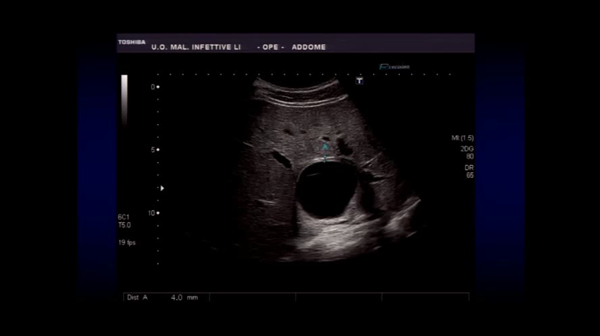600x336 pixels.
Task: Click the 10 cm depth marker
Action: pos(153,213)
